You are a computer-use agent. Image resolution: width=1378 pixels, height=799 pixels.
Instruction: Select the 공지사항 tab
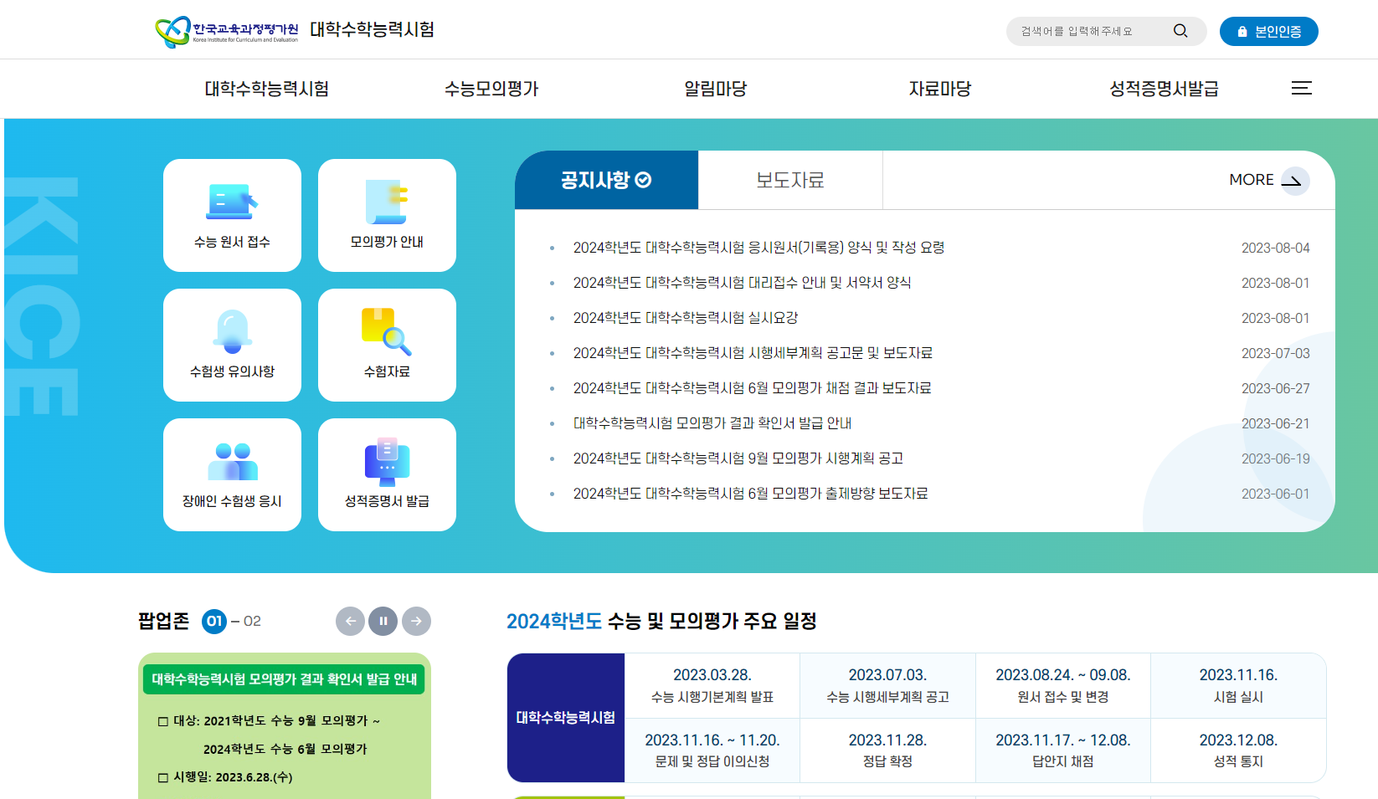click(606, 180)
